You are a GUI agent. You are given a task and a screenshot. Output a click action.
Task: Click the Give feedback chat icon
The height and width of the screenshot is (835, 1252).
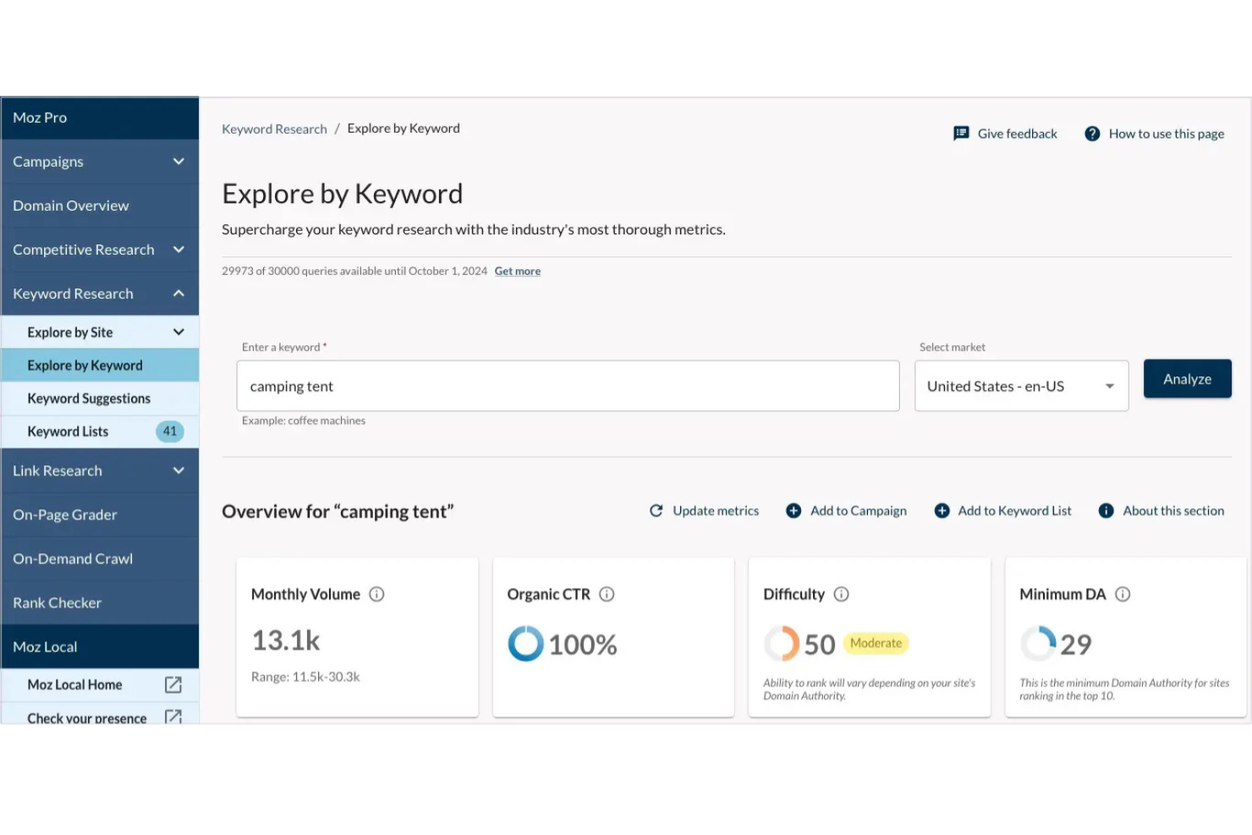[961, 134]
